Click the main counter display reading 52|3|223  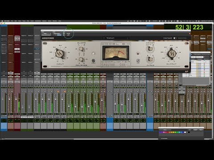pos(189,27)
